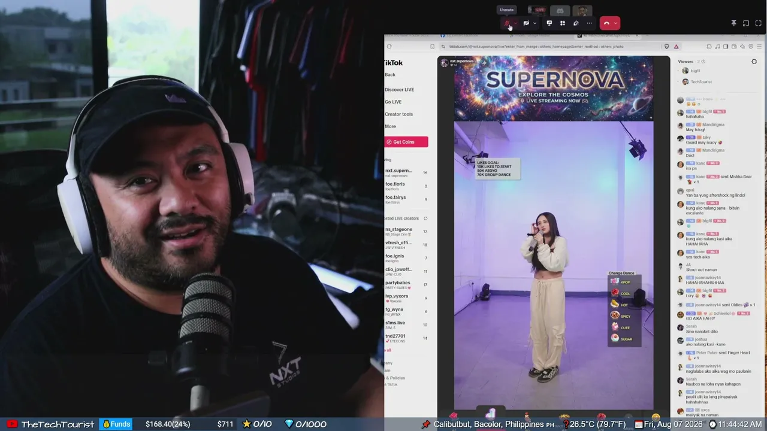Reload the TikTok page in browser
767x431 pixels.
[x=389, y=46]
